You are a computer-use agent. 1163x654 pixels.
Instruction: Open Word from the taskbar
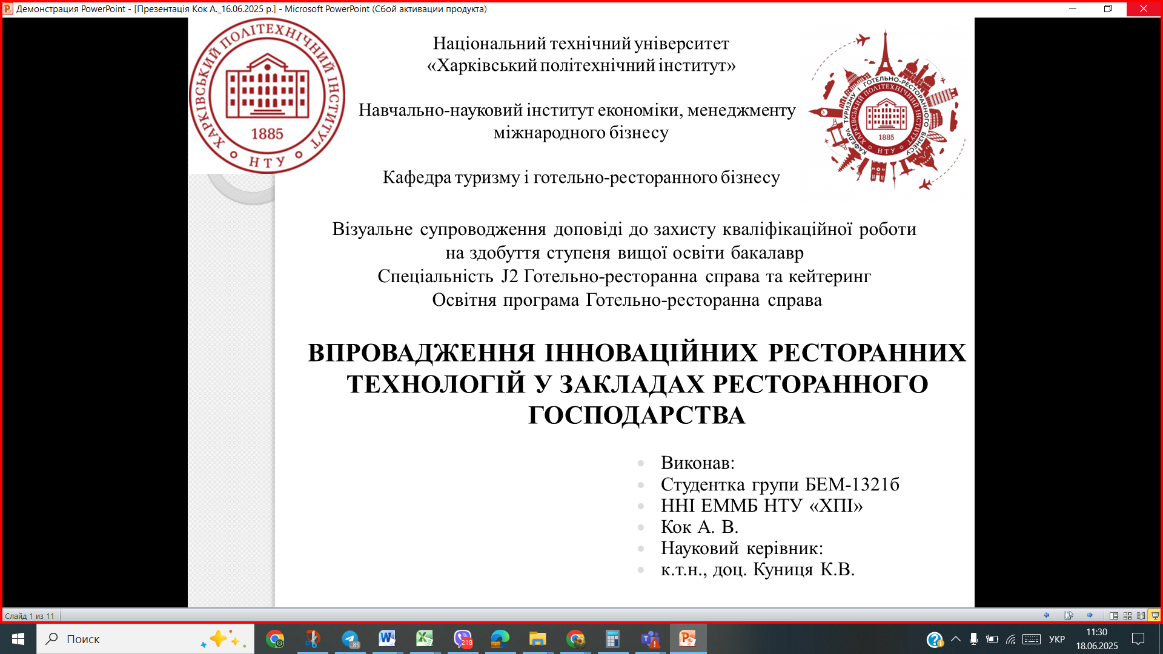tap(387, 639)
